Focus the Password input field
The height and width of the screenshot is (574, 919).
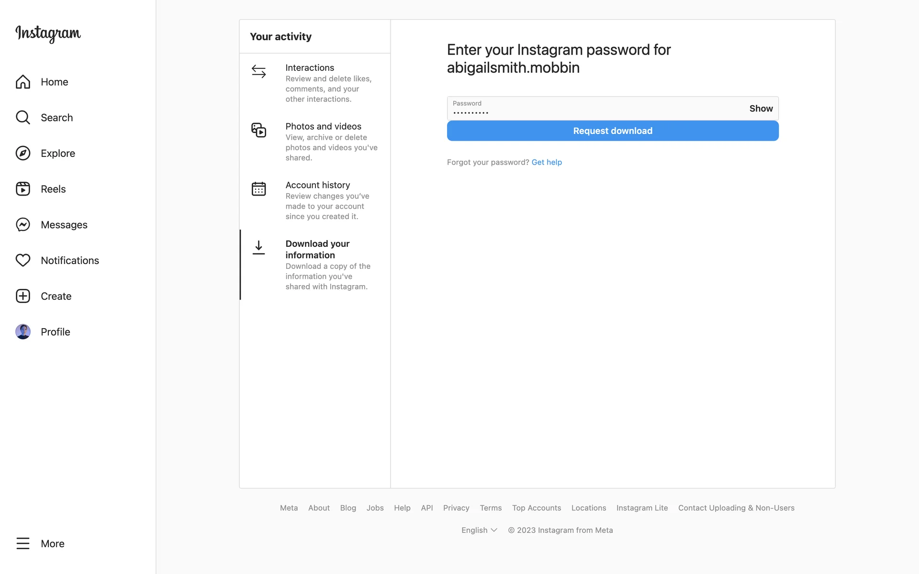pos(594,110)
